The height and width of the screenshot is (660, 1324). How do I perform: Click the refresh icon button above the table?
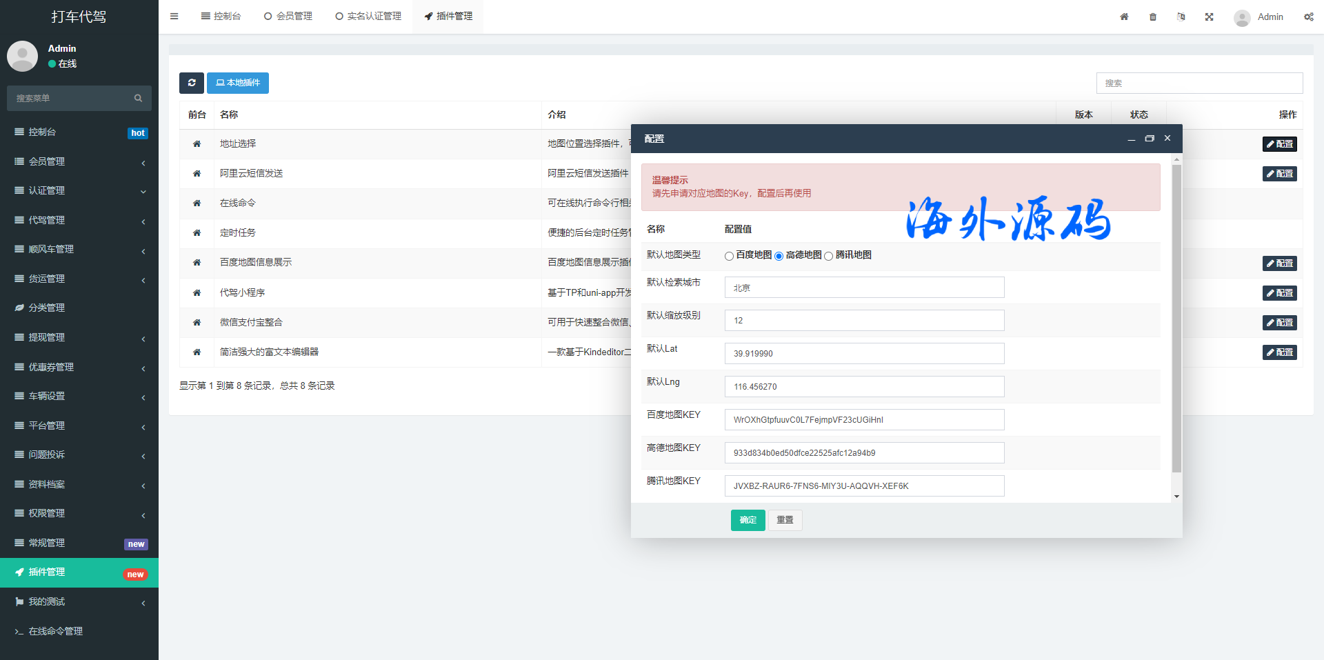tap(191, 83)
